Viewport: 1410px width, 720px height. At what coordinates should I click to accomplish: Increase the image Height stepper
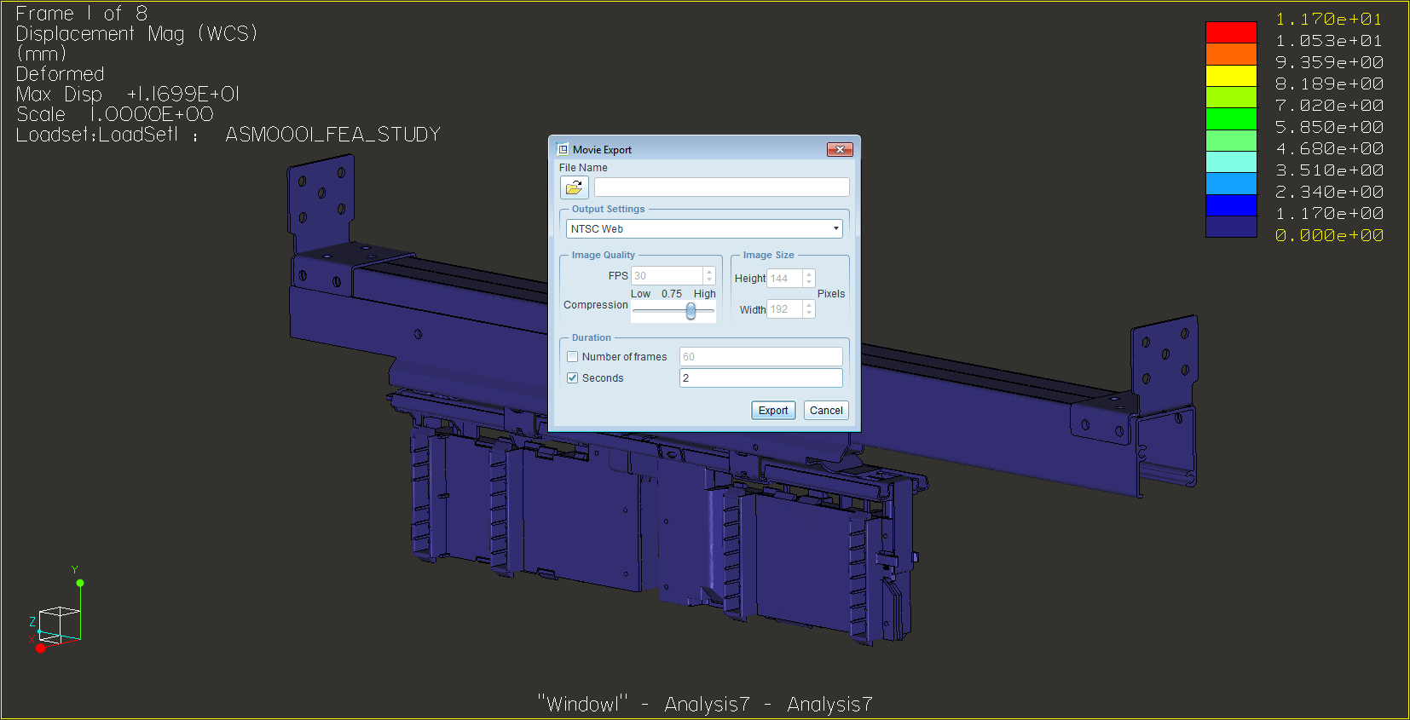click(809, 274)
